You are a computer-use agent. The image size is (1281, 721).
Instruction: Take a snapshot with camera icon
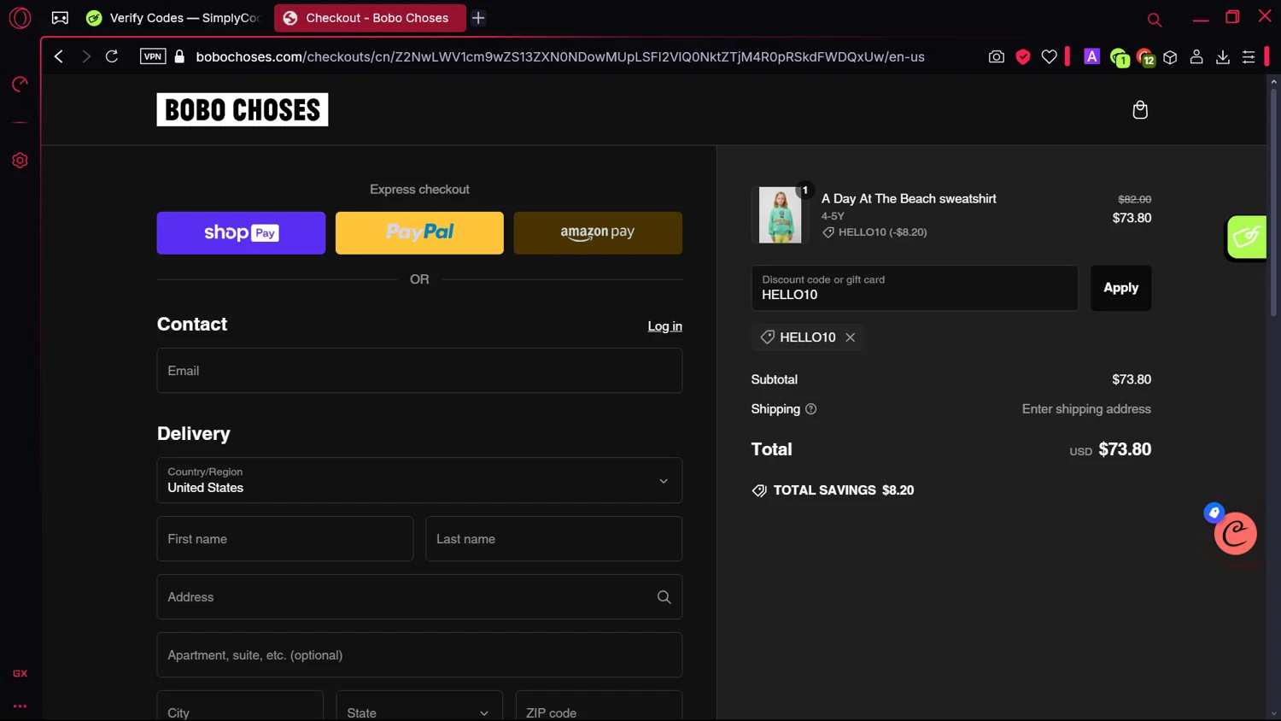[996, 56]
